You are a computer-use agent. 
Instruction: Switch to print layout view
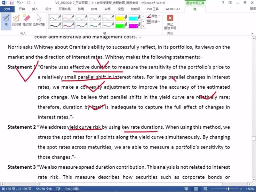coord(196,189)
